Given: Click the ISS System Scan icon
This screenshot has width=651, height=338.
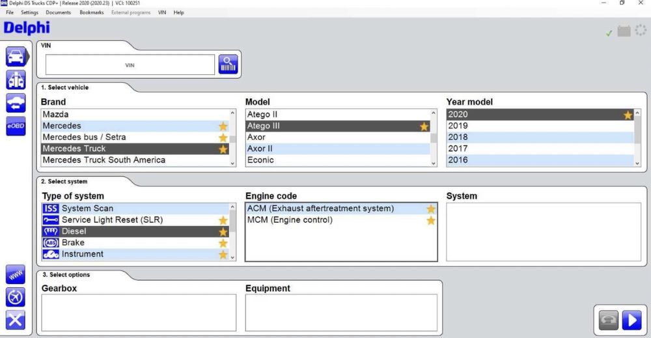Looking at the screenshot, I should 51,208.
